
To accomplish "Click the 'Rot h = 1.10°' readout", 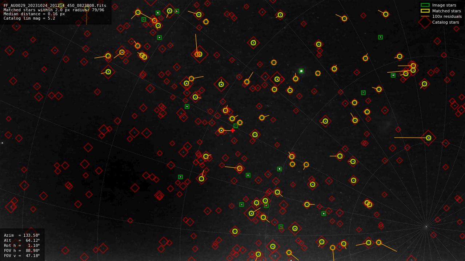I will pyautogui.click(x=22, y=245).
